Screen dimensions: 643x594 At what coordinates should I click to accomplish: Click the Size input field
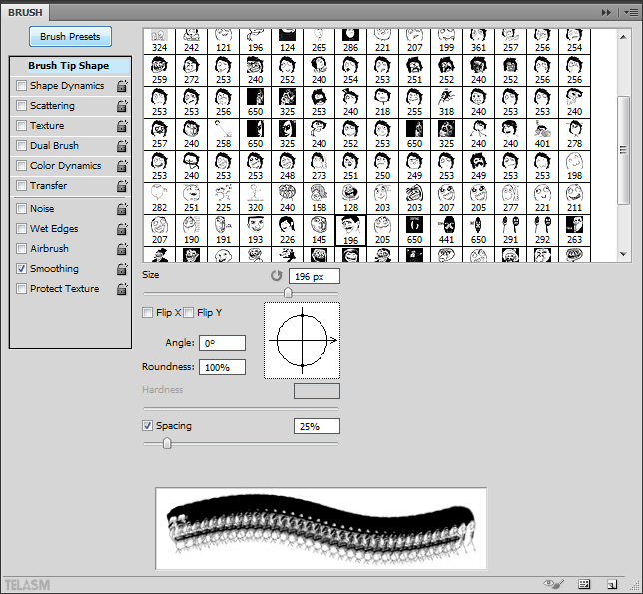click(x=315, y=276)
